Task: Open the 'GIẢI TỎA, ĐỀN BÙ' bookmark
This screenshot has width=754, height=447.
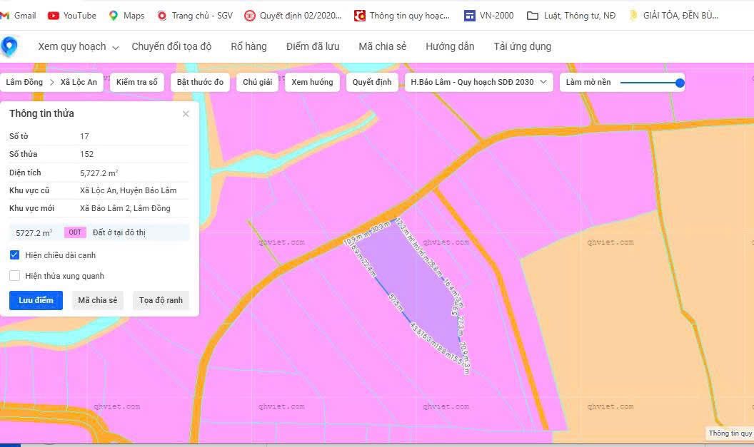Action: click(x=675, y=14)
